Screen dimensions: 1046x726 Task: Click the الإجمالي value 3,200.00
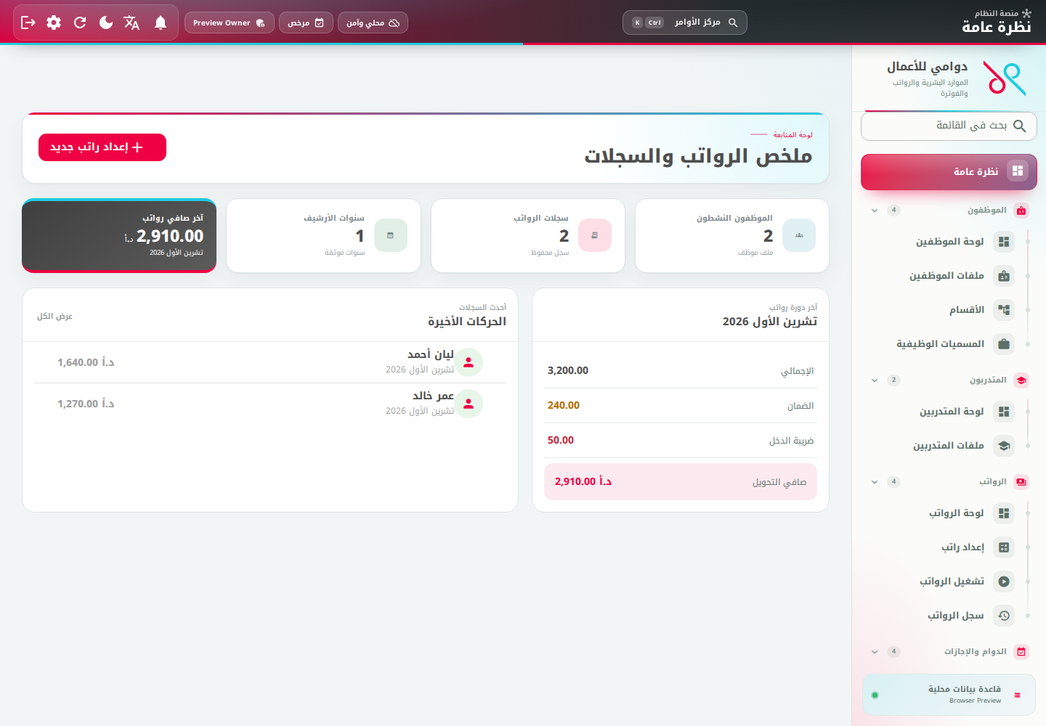coord(568,371)
